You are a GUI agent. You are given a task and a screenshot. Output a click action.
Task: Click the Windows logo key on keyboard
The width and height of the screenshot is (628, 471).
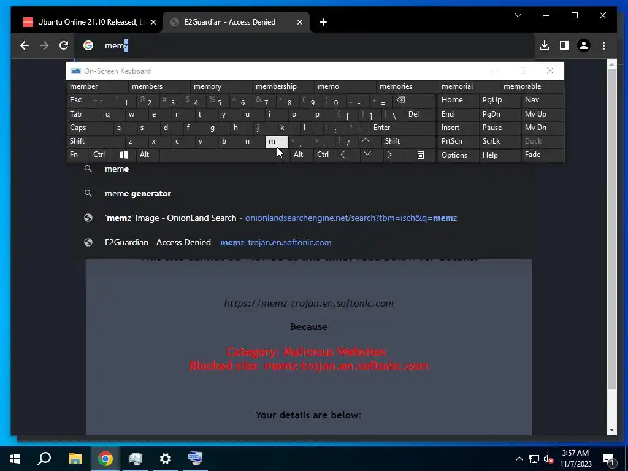click(124, 155)
